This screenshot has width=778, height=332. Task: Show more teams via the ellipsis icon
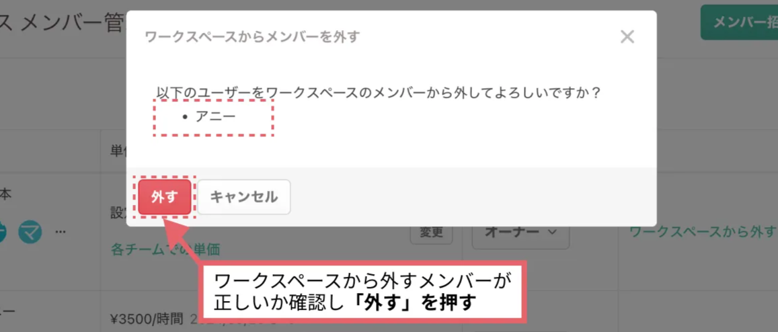click(x=60, y=232)
